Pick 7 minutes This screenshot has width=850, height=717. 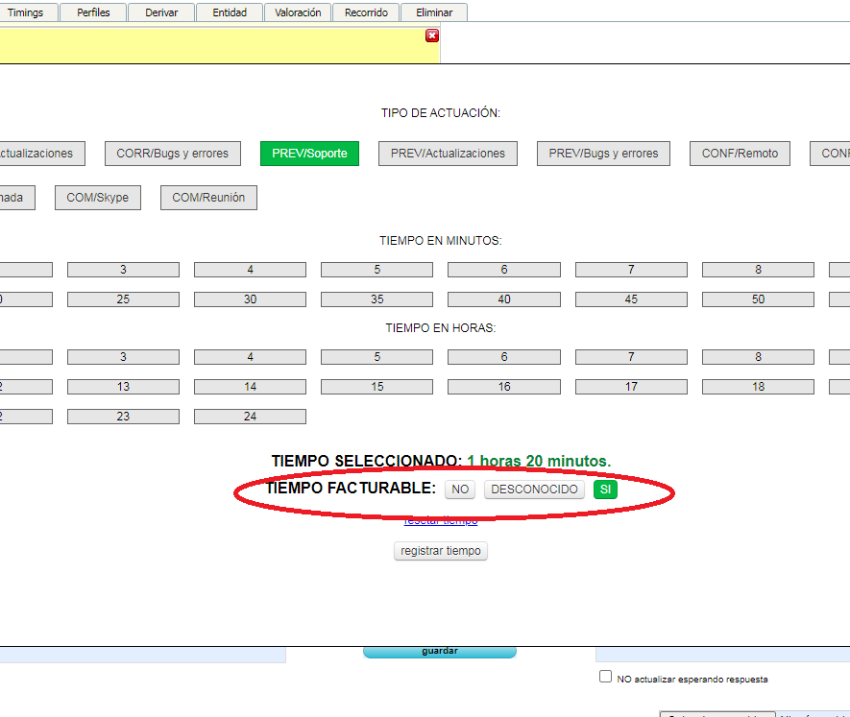(x=632, y=270)
